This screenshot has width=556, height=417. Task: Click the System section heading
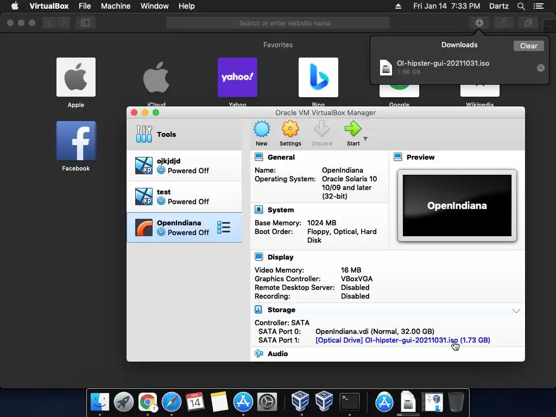[281, 210]
